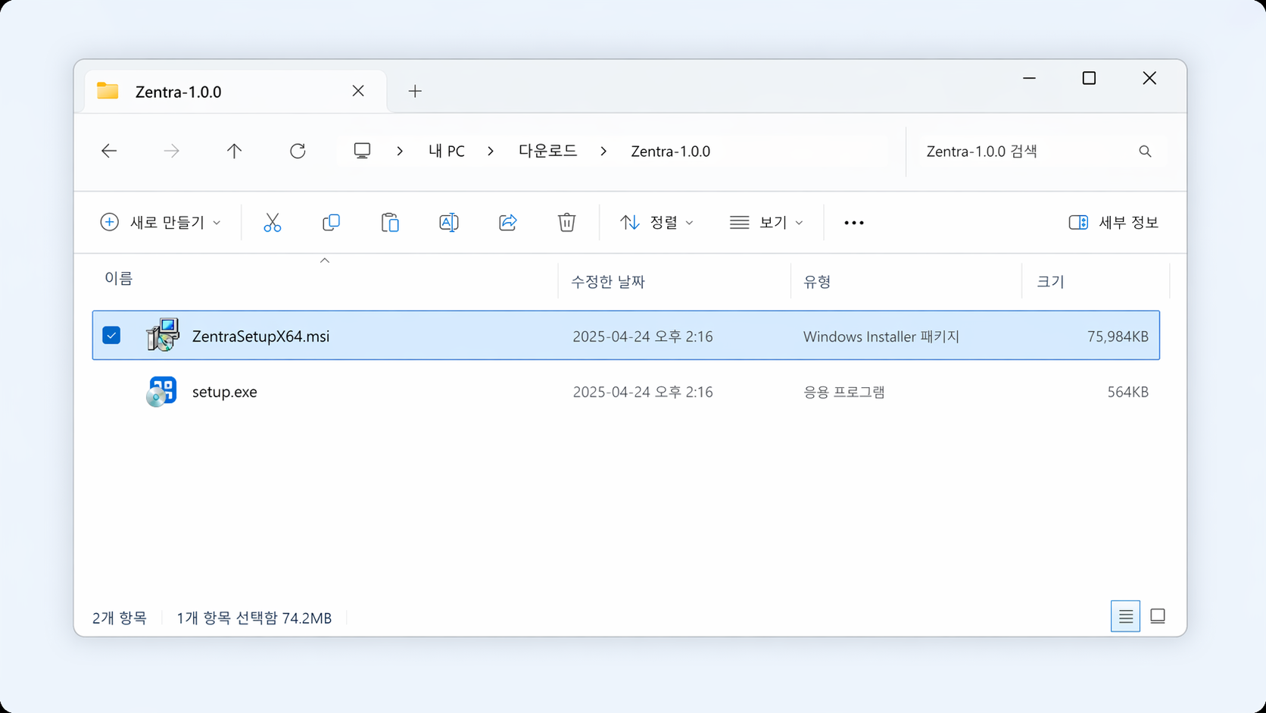Share the selected file

[508, 222]
